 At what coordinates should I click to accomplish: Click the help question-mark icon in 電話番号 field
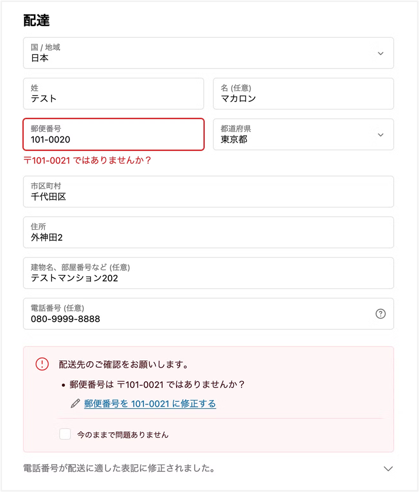pos(381,314)
